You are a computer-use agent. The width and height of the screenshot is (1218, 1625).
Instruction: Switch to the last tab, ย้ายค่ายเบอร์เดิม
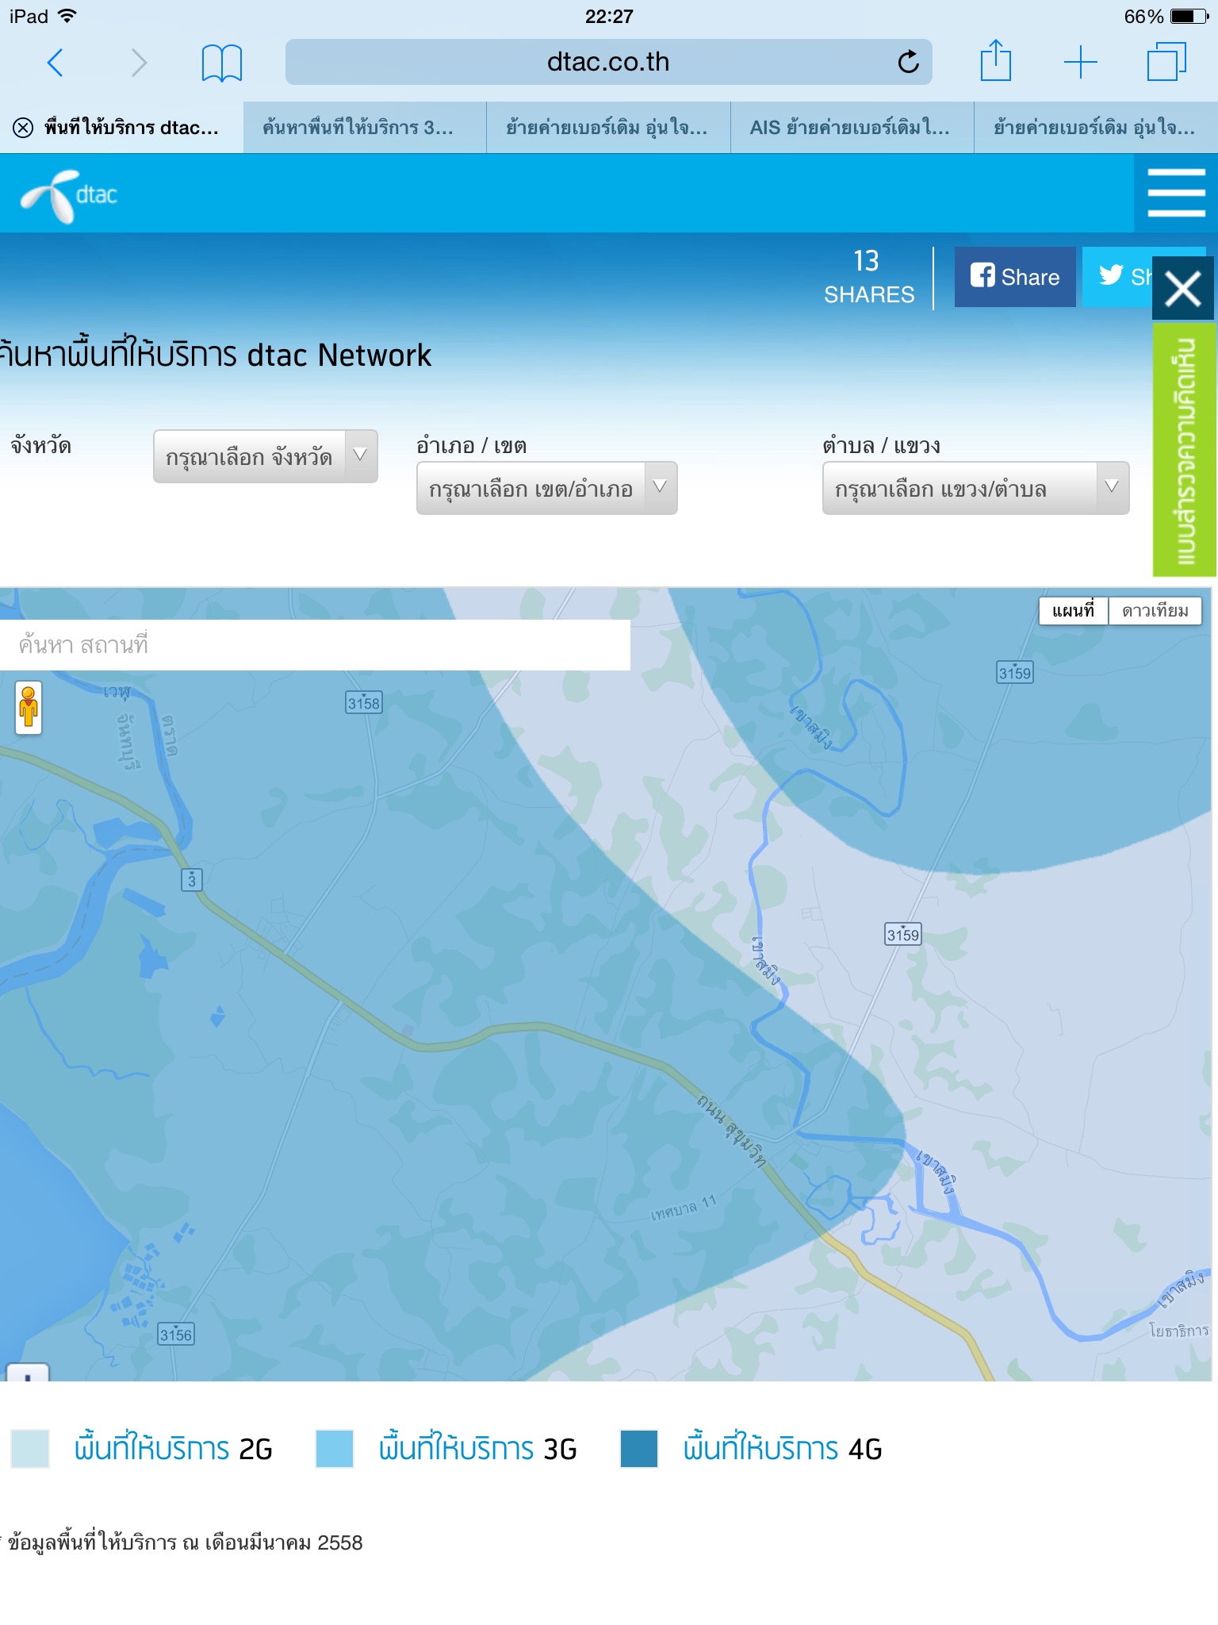point(1096,128)
